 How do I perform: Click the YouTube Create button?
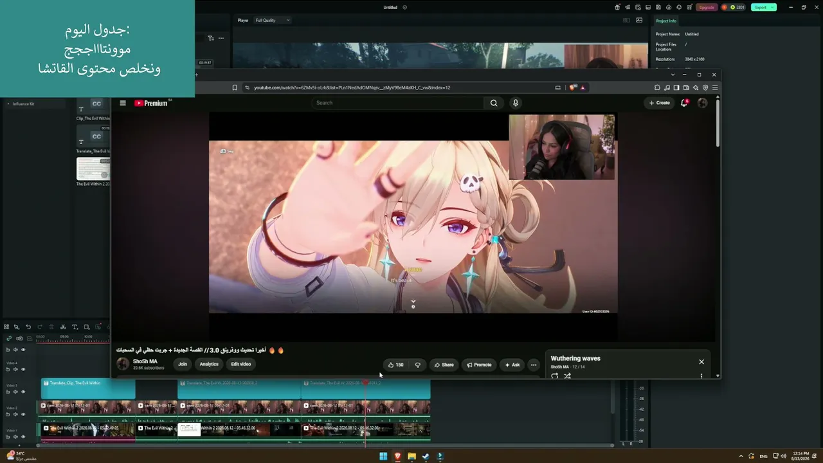click(660, 103)
